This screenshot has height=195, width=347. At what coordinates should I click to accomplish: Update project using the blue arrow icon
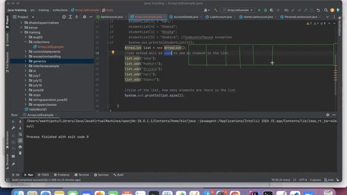coord(293,10)
